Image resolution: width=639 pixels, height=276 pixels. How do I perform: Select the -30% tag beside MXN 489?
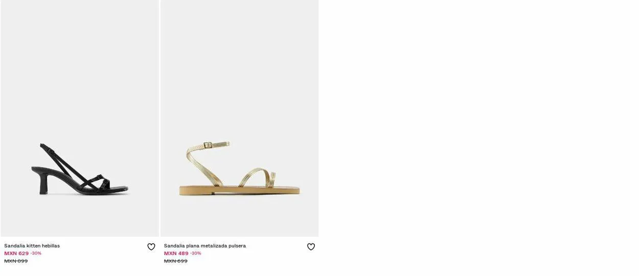(x=196, y=254)
